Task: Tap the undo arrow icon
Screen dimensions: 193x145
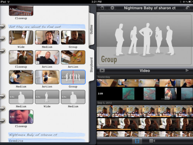Action: click(x=187, y=8)
